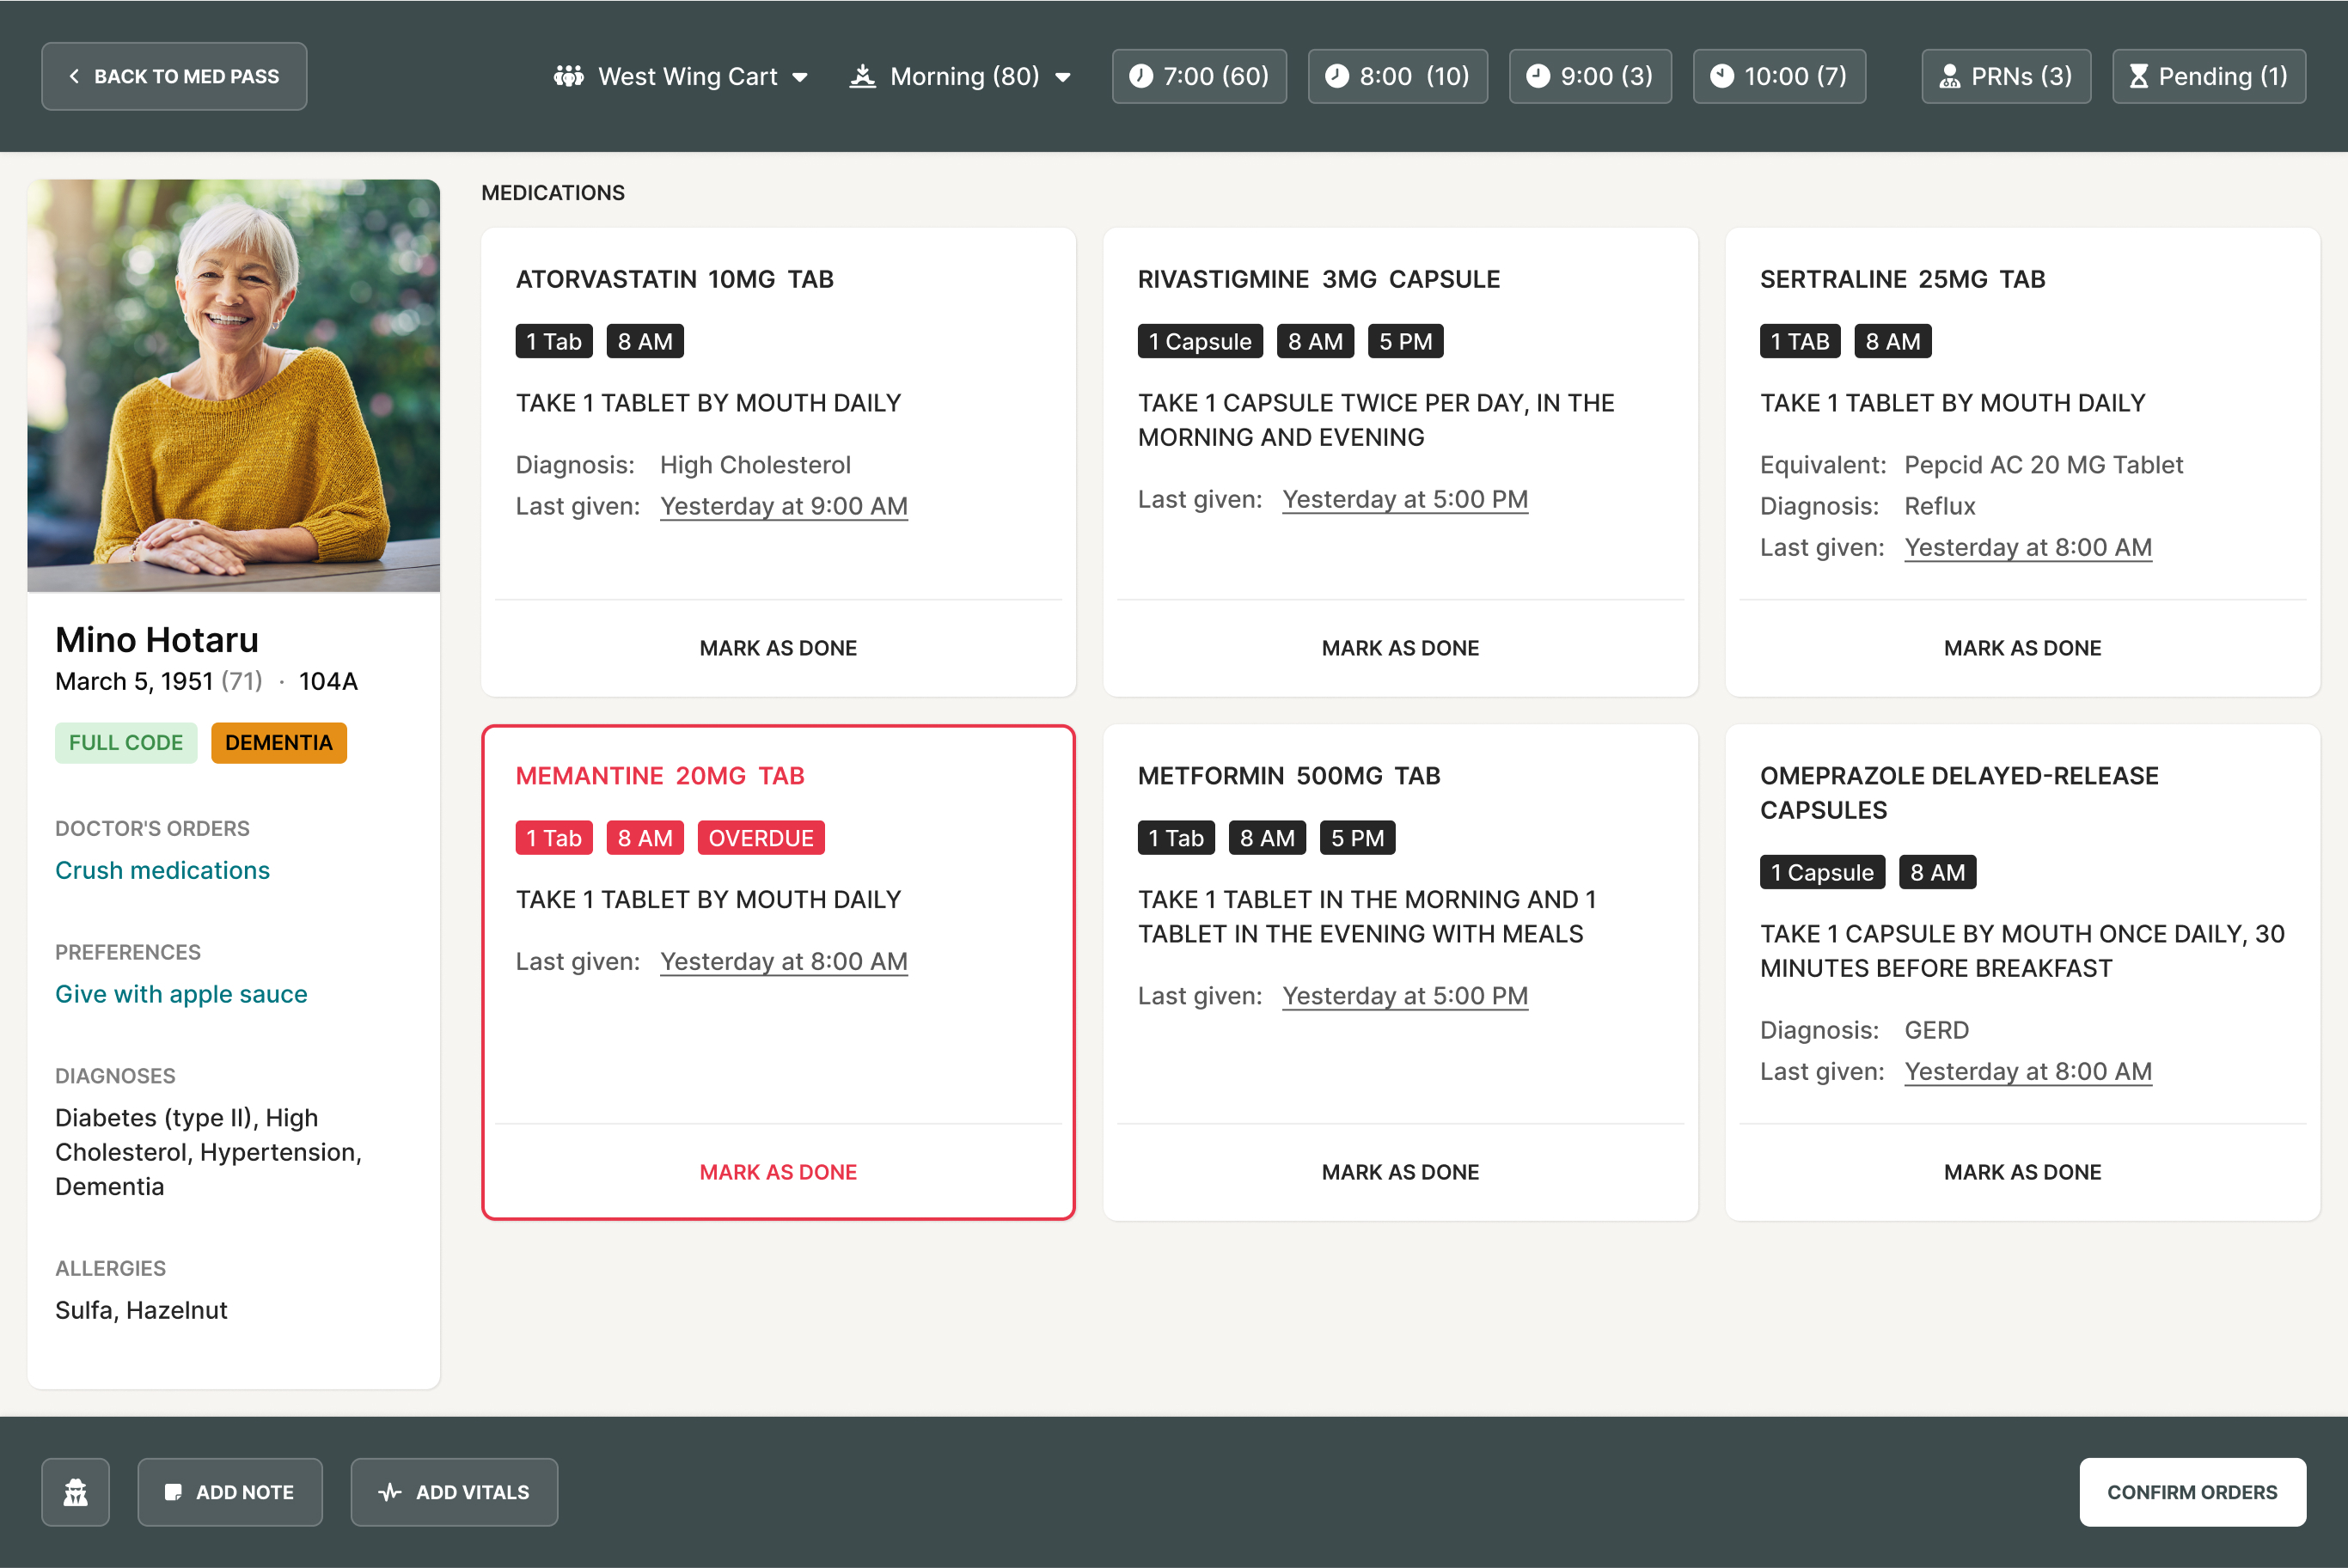2348x1568 pixels.
Task: Click the hourglass icon on the Pending tab
Action: (x=2139, y=75)
